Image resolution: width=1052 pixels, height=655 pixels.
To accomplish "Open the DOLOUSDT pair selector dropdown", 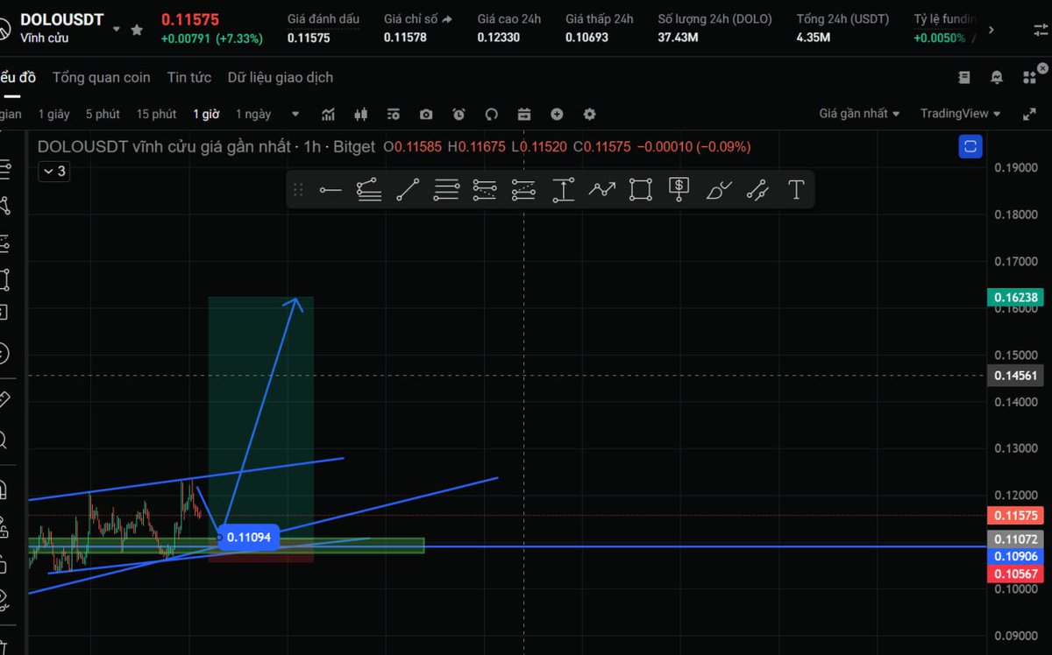I will tap(117, 29).
